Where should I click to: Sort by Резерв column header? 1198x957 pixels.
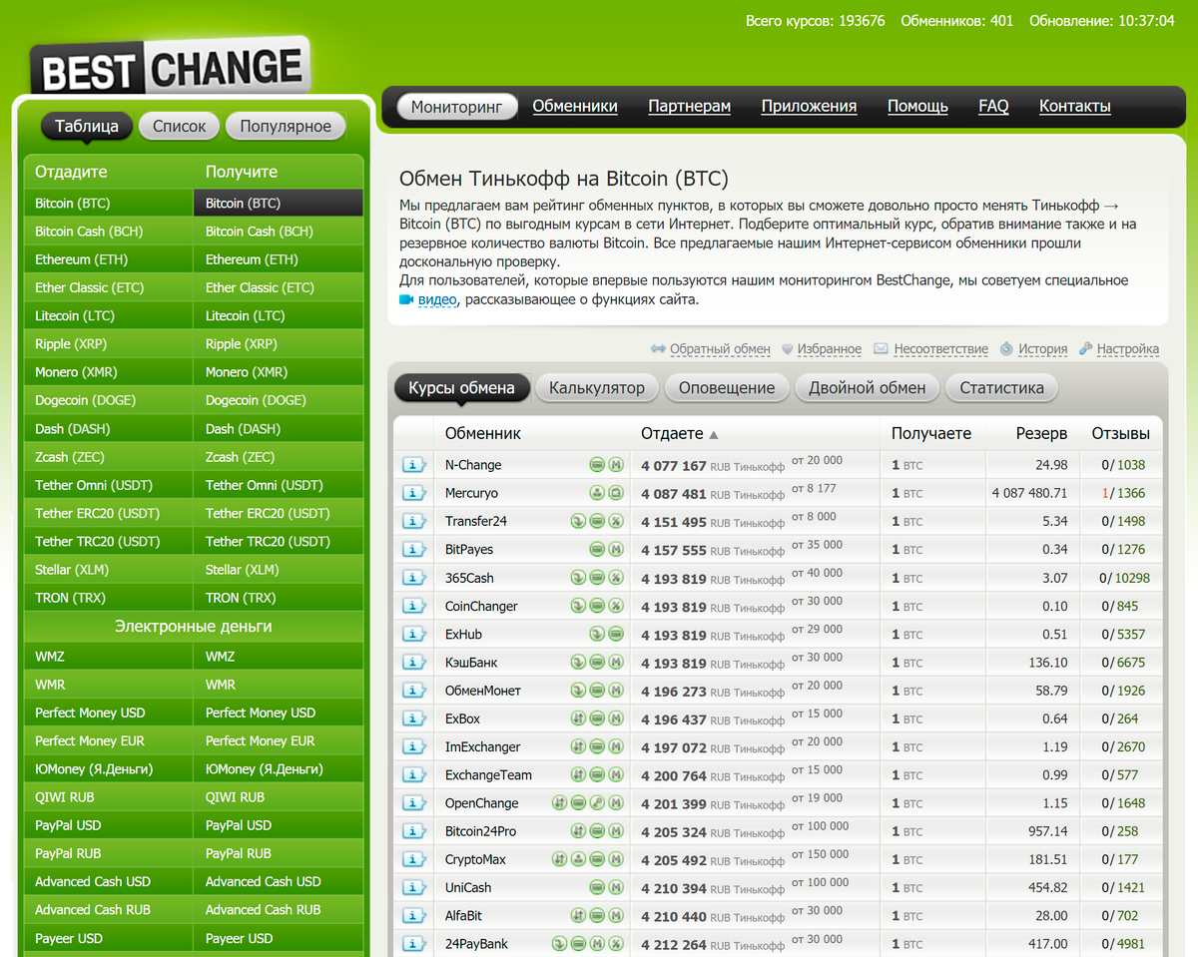[1041, 434]
